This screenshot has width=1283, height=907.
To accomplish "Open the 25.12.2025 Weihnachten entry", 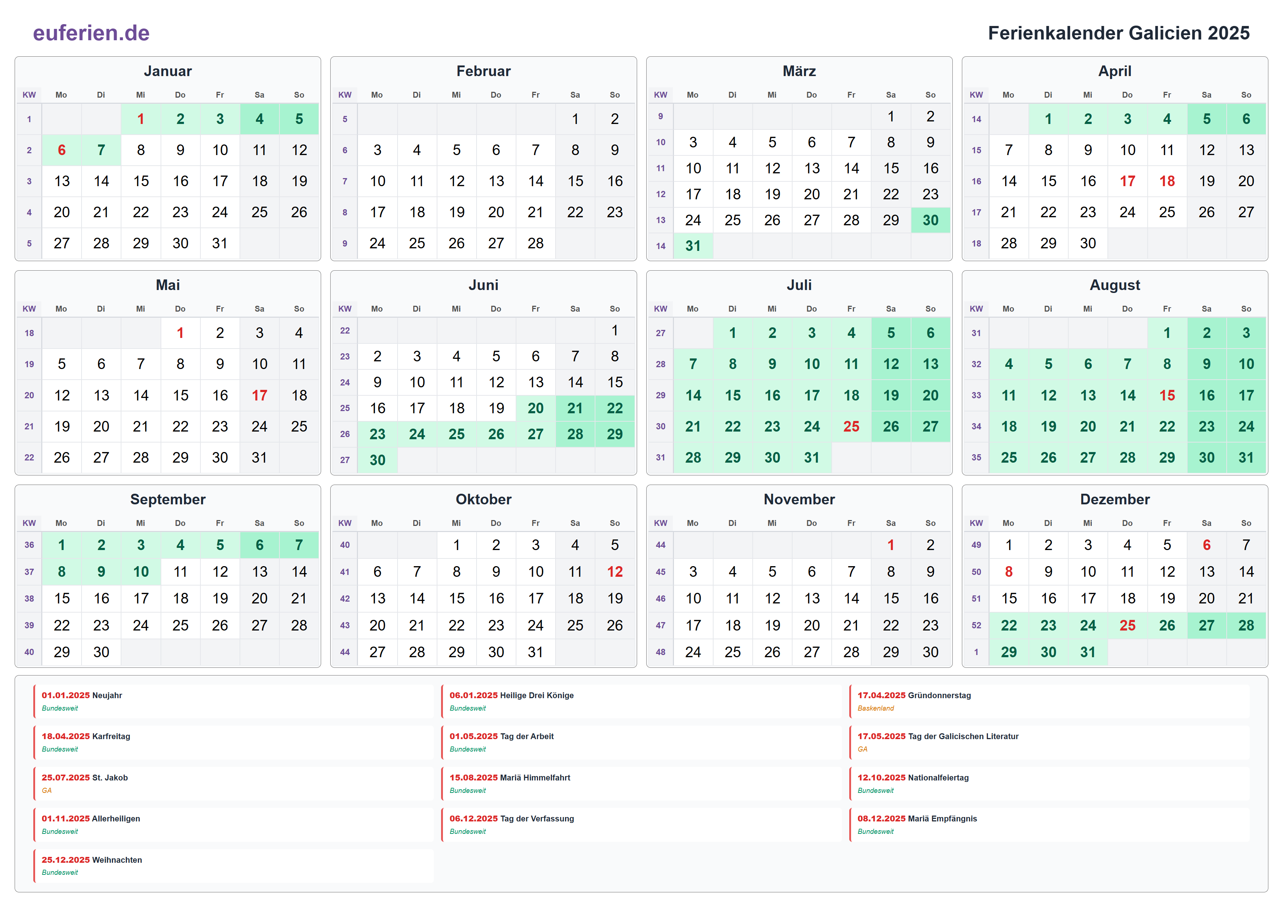I will click(x=234, y=866).
